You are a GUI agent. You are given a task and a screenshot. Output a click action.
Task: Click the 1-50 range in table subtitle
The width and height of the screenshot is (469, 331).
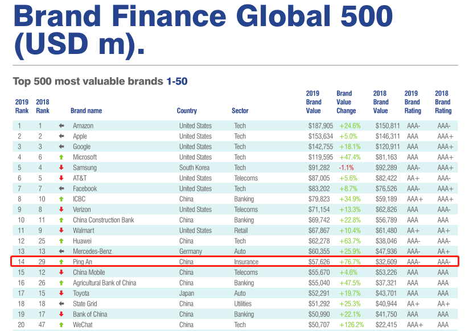click(x=176, y=82)
